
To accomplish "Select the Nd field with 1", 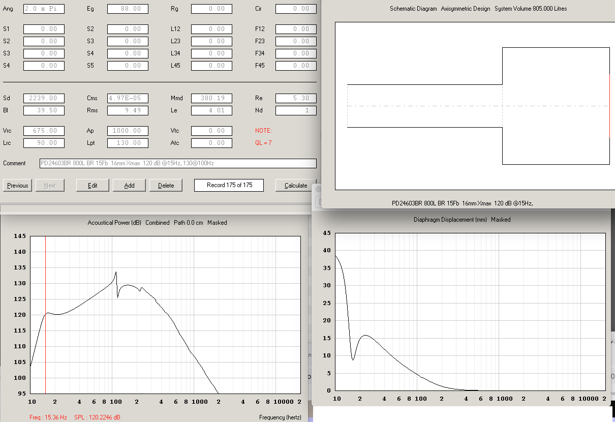I will pyautogui.click(x=296, y=110).
